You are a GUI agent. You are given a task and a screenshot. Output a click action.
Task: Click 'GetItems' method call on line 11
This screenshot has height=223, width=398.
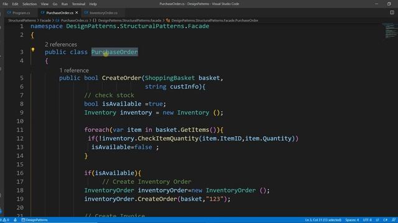click(195, 130)
